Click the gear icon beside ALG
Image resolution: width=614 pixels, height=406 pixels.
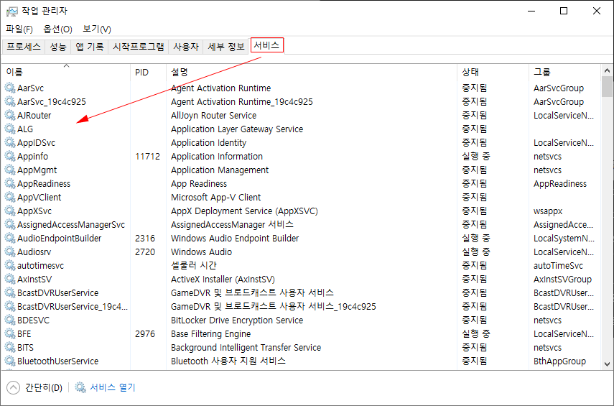coord(10,129)
